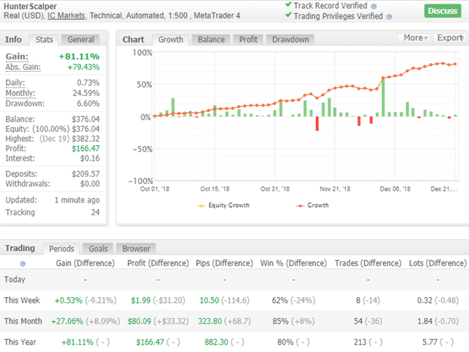This screenshot has width=469, height=352.
Task: Click the $209.57 deposits value
Action: tap(86, 174)
